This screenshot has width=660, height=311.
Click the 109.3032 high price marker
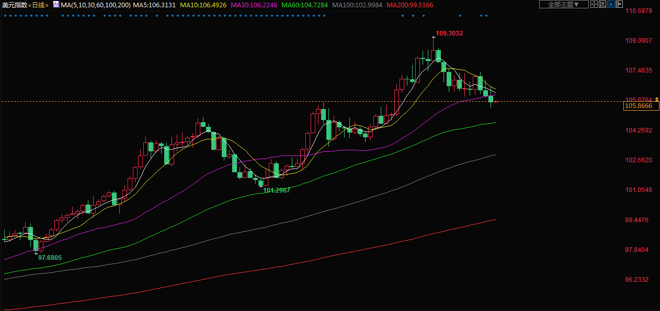click(x=449, y=33)
